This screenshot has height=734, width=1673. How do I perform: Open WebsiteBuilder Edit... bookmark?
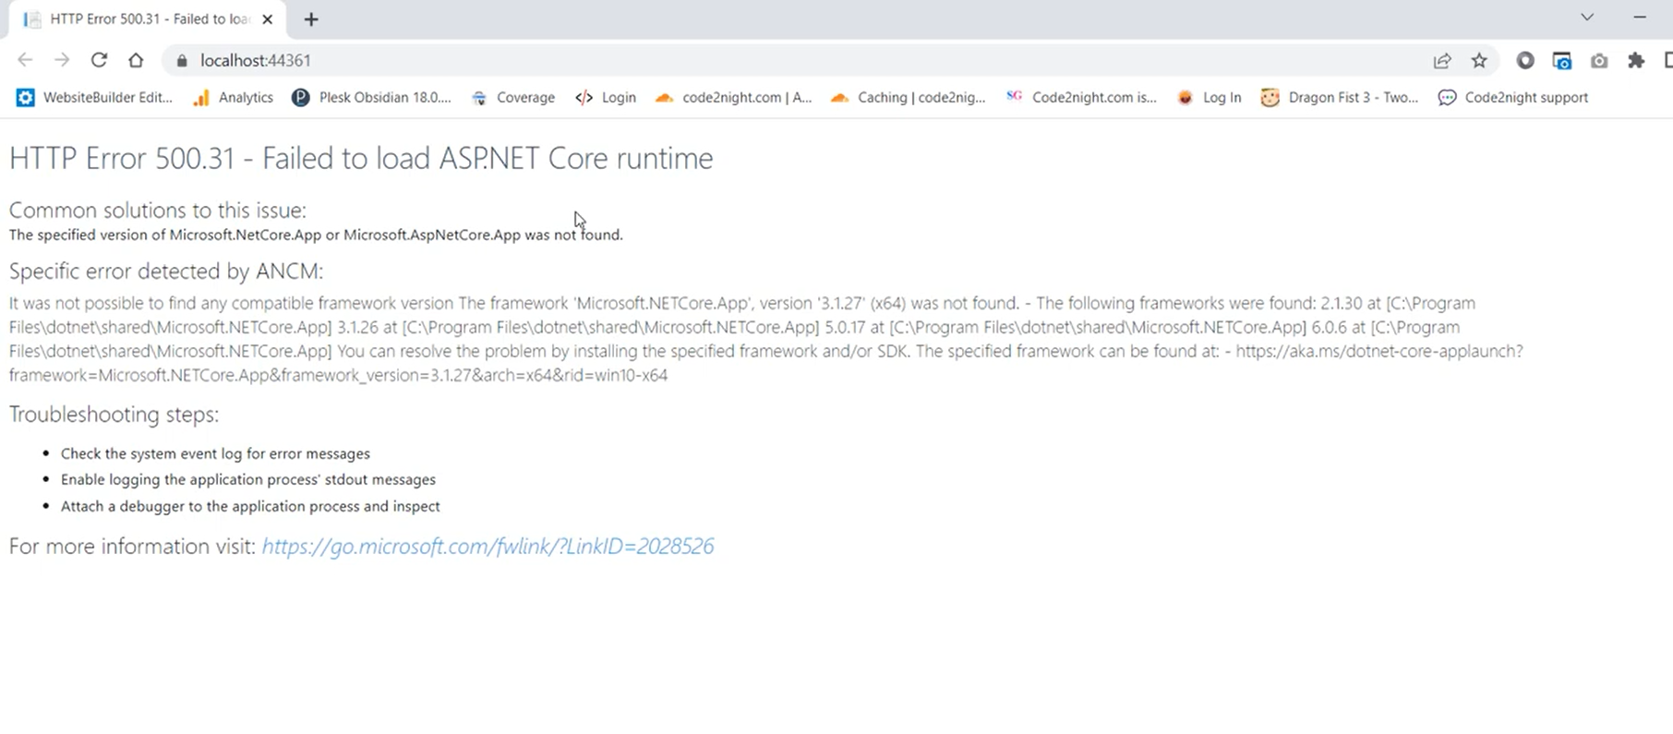[95, 97]
